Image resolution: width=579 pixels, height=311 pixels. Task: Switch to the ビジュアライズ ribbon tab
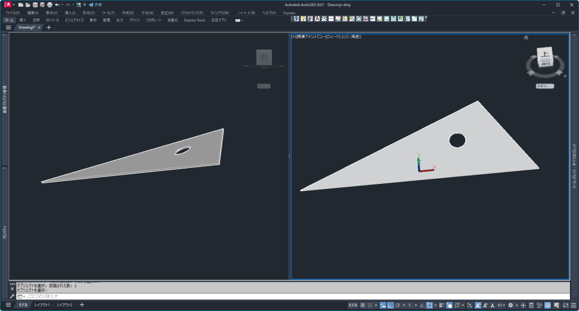point(74,20)
